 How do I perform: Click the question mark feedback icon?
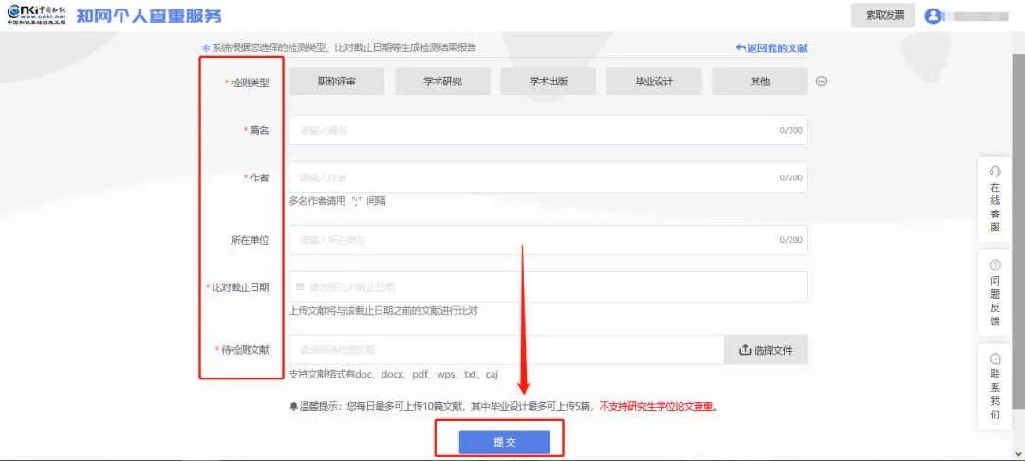point(996,266)
